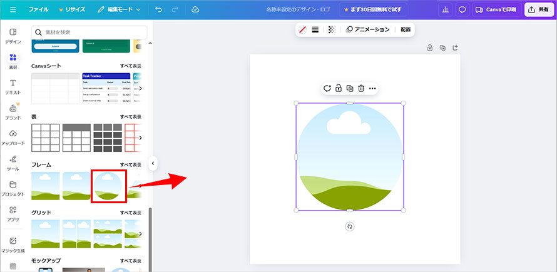557x272 pixels.
Task: Open the comments speech bubble icon
Action: (462, 9)
